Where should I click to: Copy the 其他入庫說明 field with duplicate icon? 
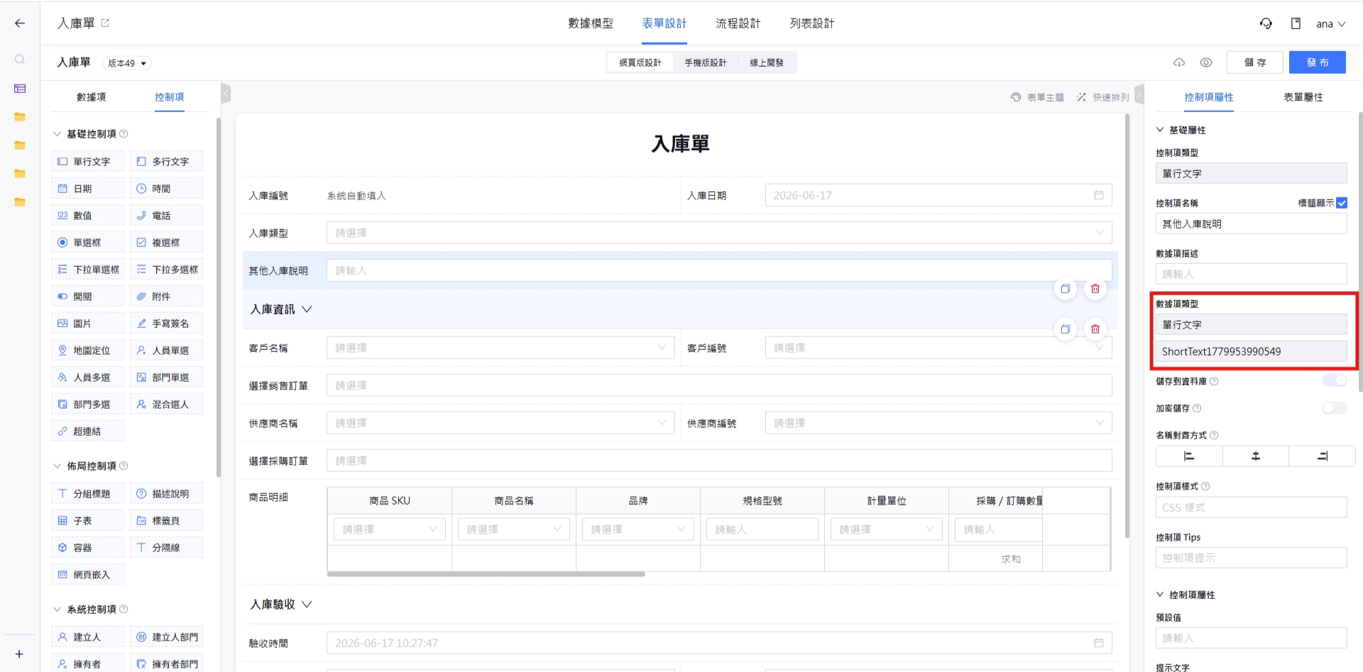pos(1066,289)
